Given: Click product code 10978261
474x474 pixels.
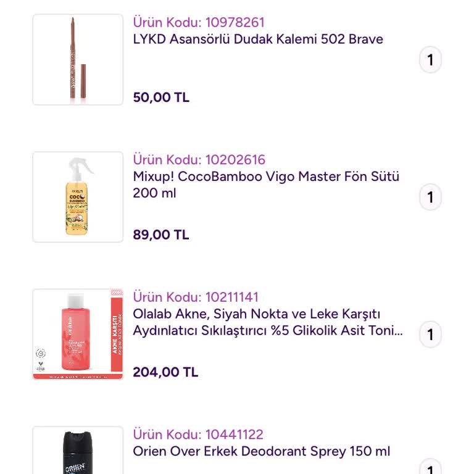Looking at the screenshot, I should (199, 23).
